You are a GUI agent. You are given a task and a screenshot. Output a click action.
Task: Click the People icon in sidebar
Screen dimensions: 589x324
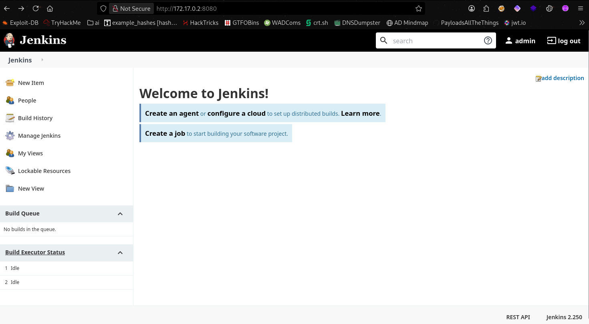[x=10, y=101]
